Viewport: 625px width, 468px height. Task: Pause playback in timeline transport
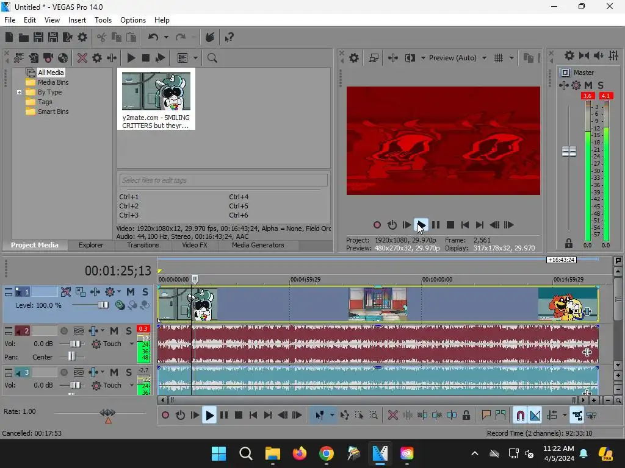point(224,416)
